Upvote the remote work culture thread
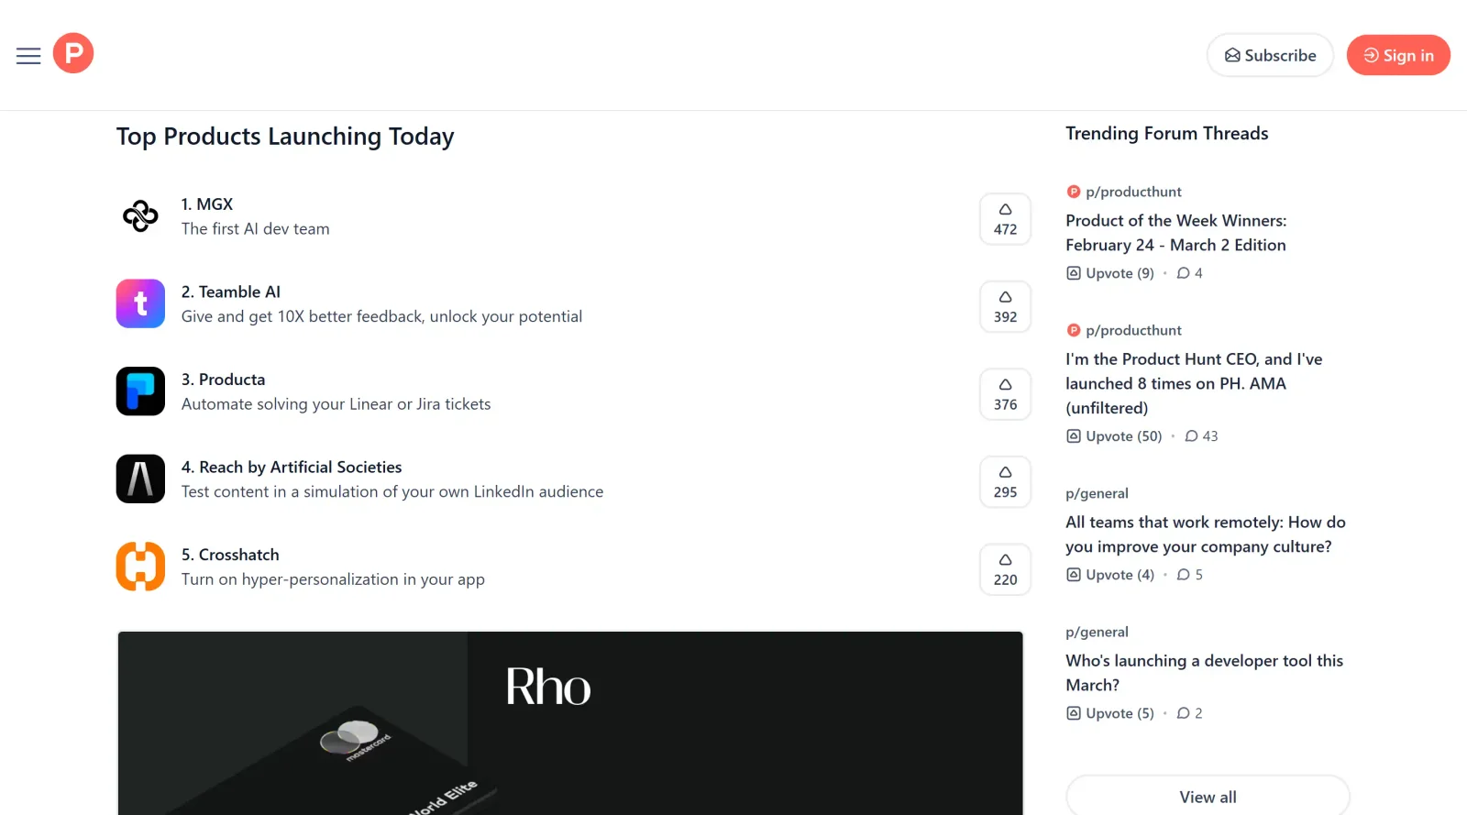 click(1109, 574)
